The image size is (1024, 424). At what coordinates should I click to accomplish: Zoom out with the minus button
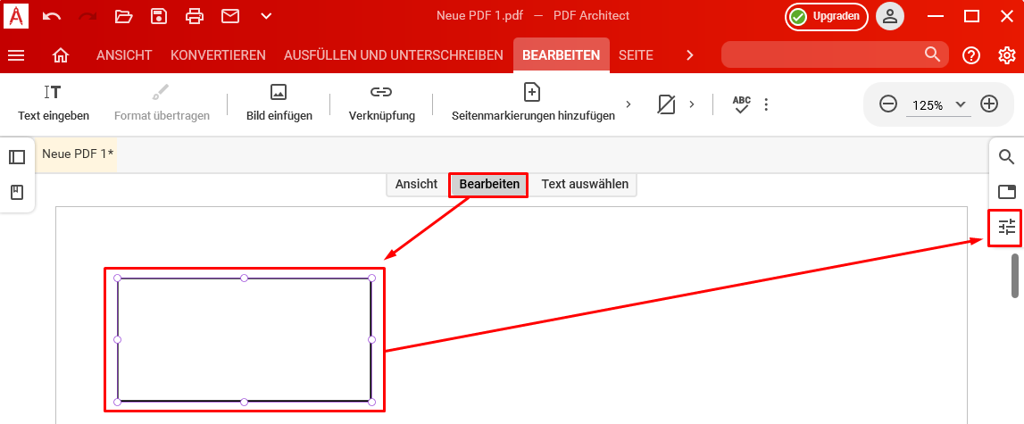[x=888, y=104]
